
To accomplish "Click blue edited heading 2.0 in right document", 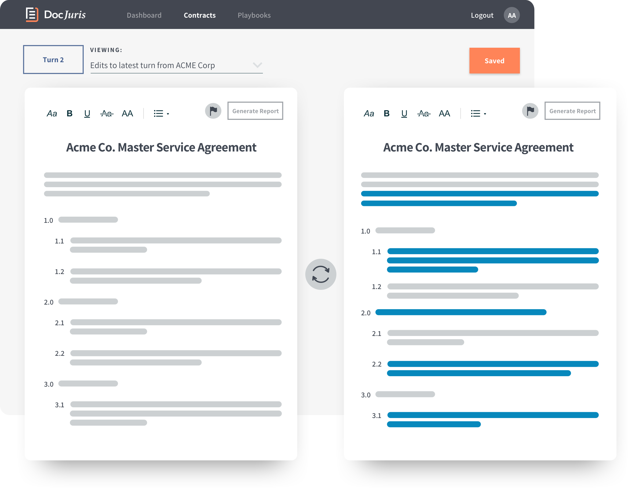I will point(454,312).
